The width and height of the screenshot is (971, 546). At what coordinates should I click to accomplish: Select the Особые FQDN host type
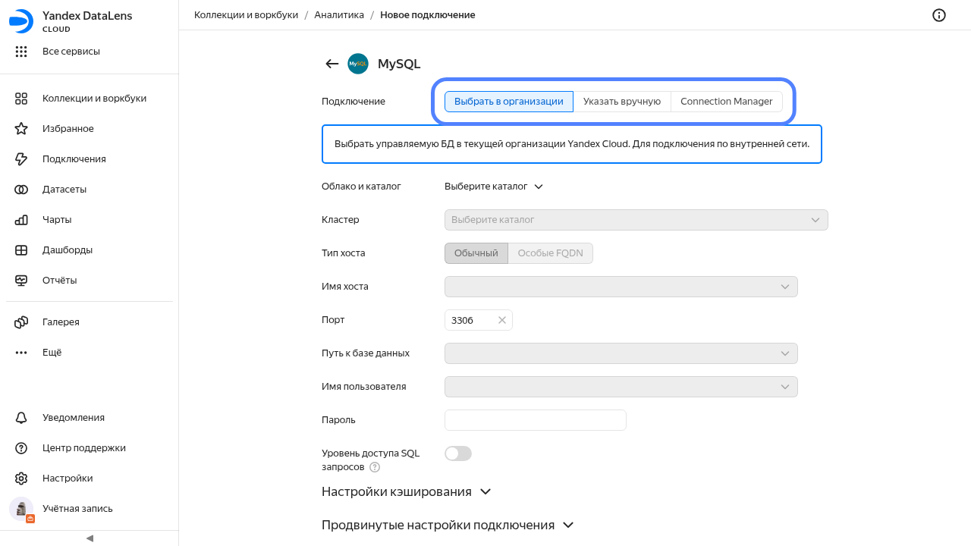[551, 253]
